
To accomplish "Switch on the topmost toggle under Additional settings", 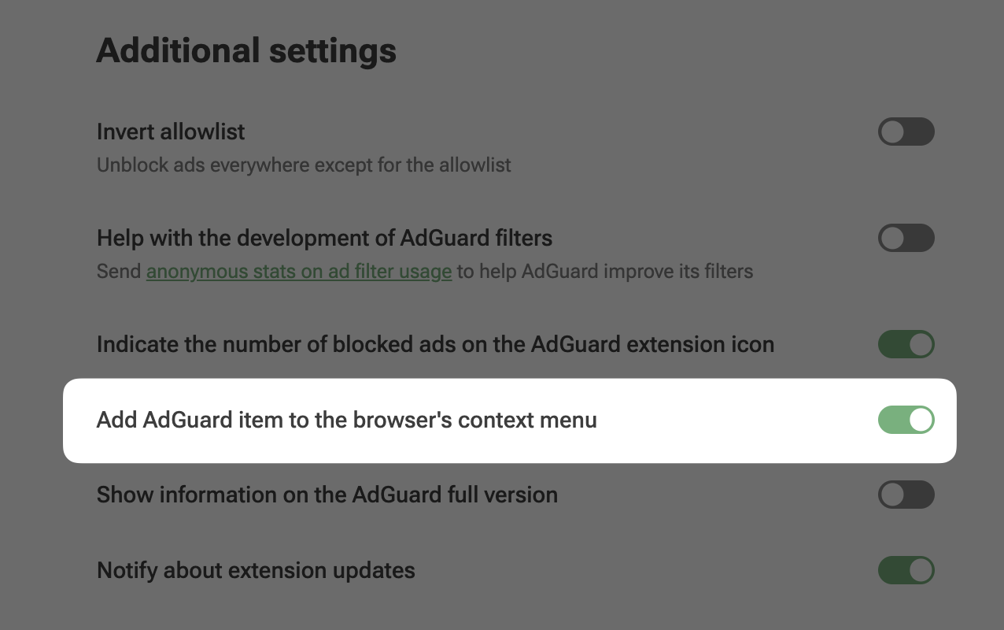I will tap(906, 132).
